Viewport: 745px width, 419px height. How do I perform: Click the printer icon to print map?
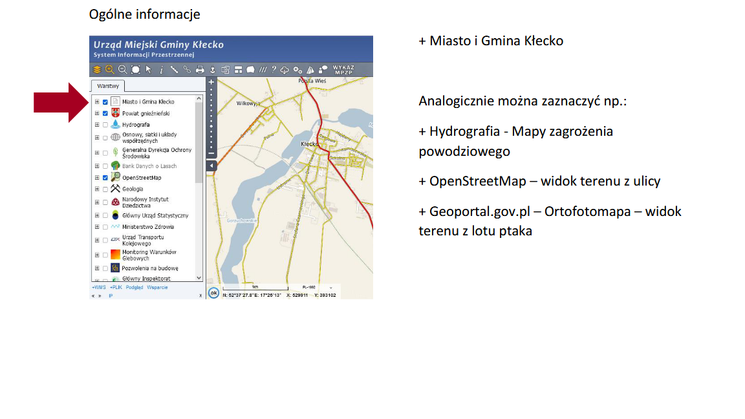click(x=200, y=70)
